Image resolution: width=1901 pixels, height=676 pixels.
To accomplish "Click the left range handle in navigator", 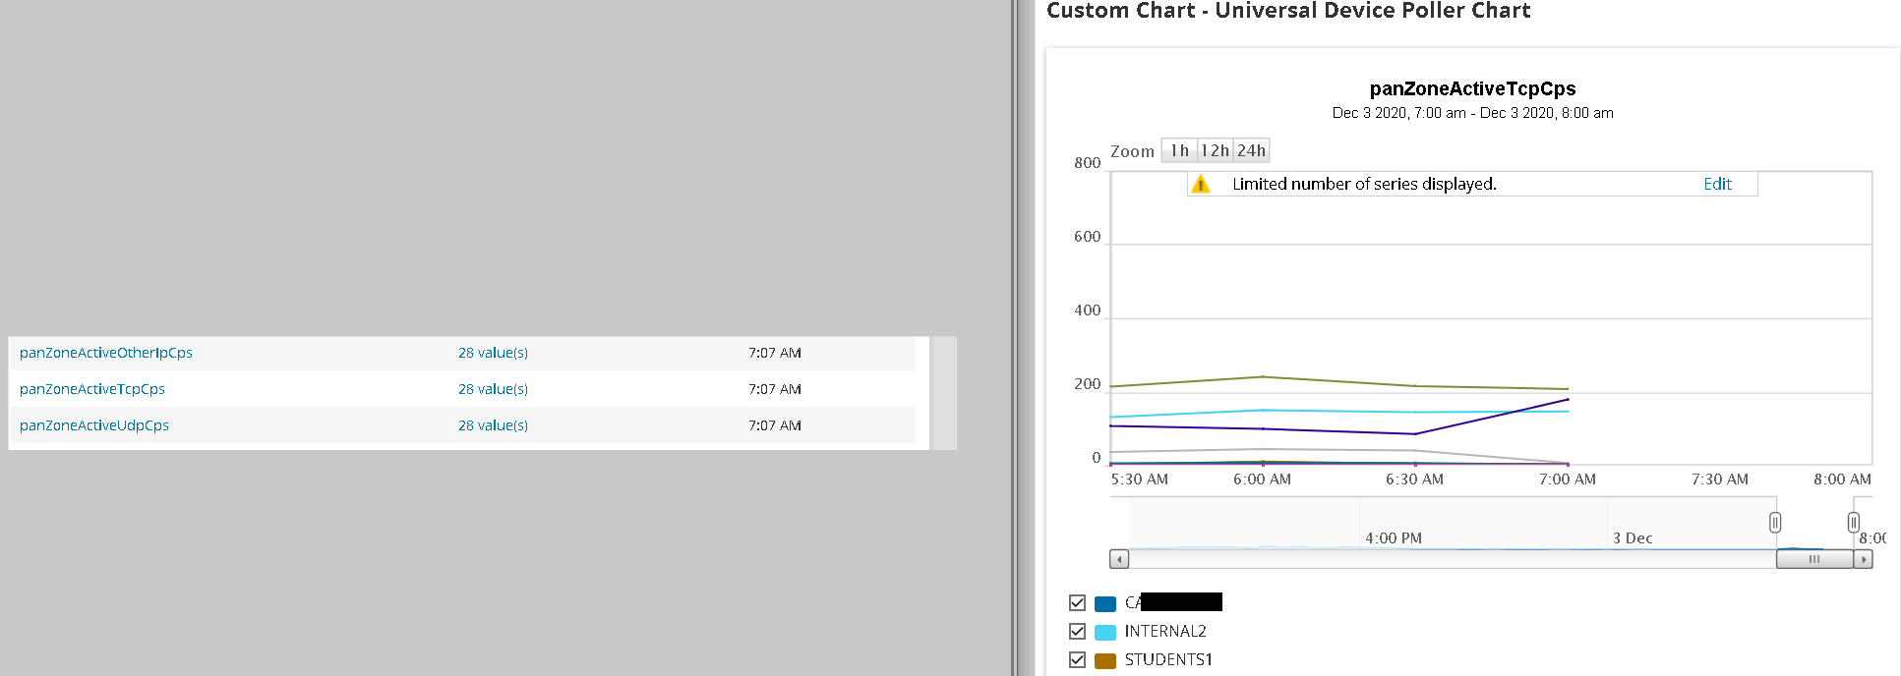I will point(1775,523).
